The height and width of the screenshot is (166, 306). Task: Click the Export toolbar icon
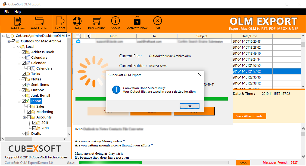60,21
